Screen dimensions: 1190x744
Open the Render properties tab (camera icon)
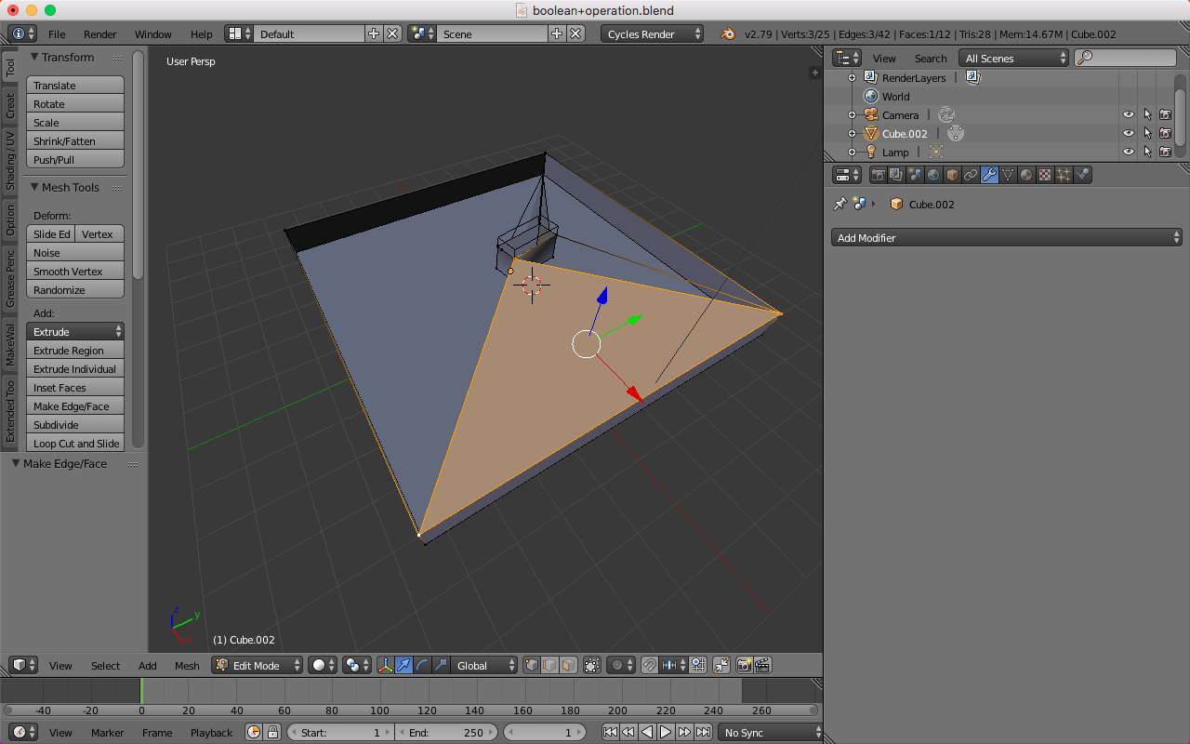[x=878, y=175]
